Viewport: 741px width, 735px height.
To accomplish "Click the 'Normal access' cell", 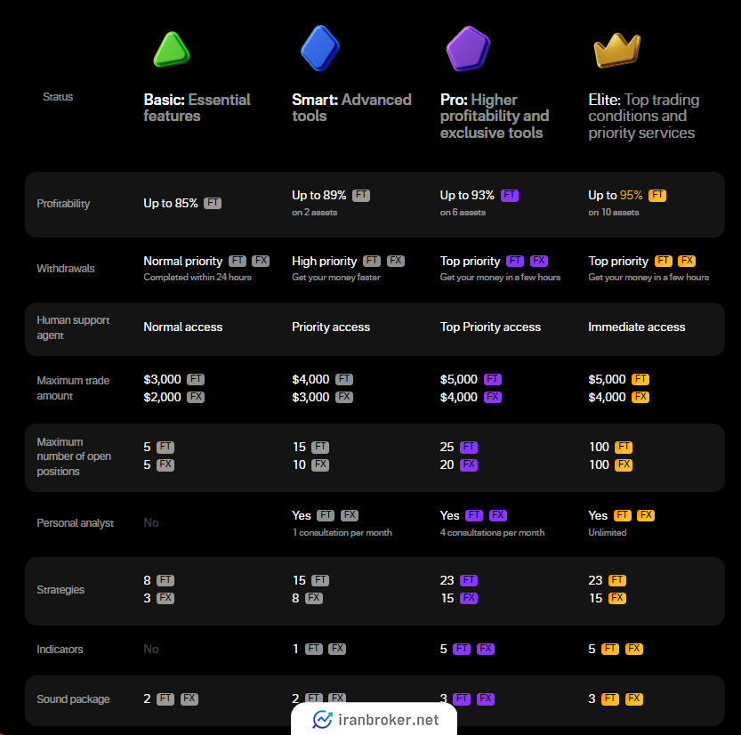I will point(183,327).
